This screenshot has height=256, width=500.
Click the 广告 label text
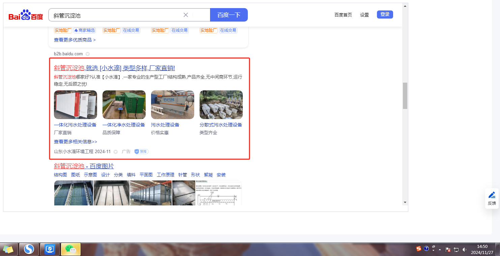(x=126, y=152)
